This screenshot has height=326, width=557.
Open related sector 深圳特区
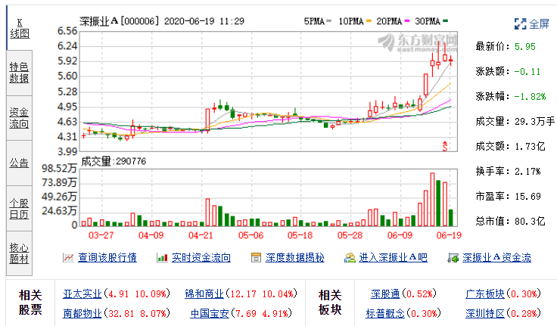[x=485, y=313]
